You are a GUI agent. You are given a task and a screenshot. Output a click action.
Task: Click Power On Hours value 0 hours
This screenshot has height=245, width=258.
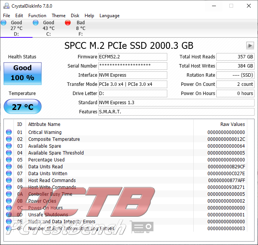tap(235, 93)
